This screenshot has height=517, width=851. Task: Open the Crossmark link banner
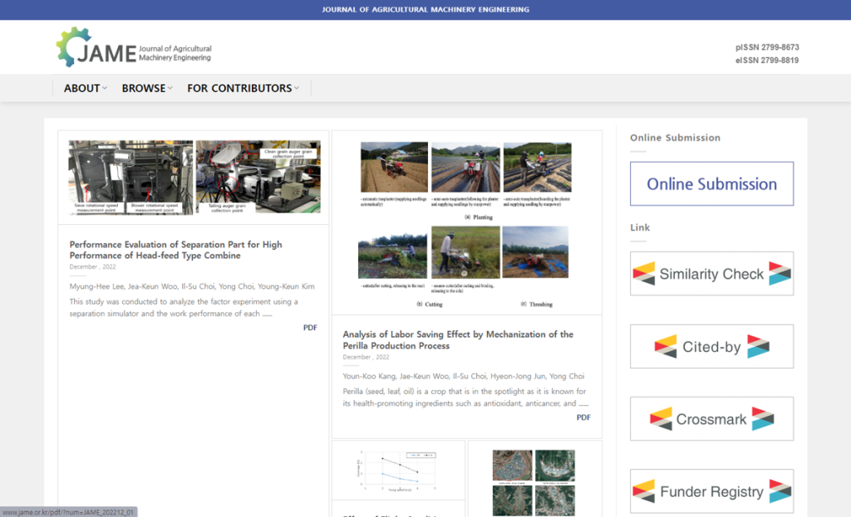tap(711, 419)
